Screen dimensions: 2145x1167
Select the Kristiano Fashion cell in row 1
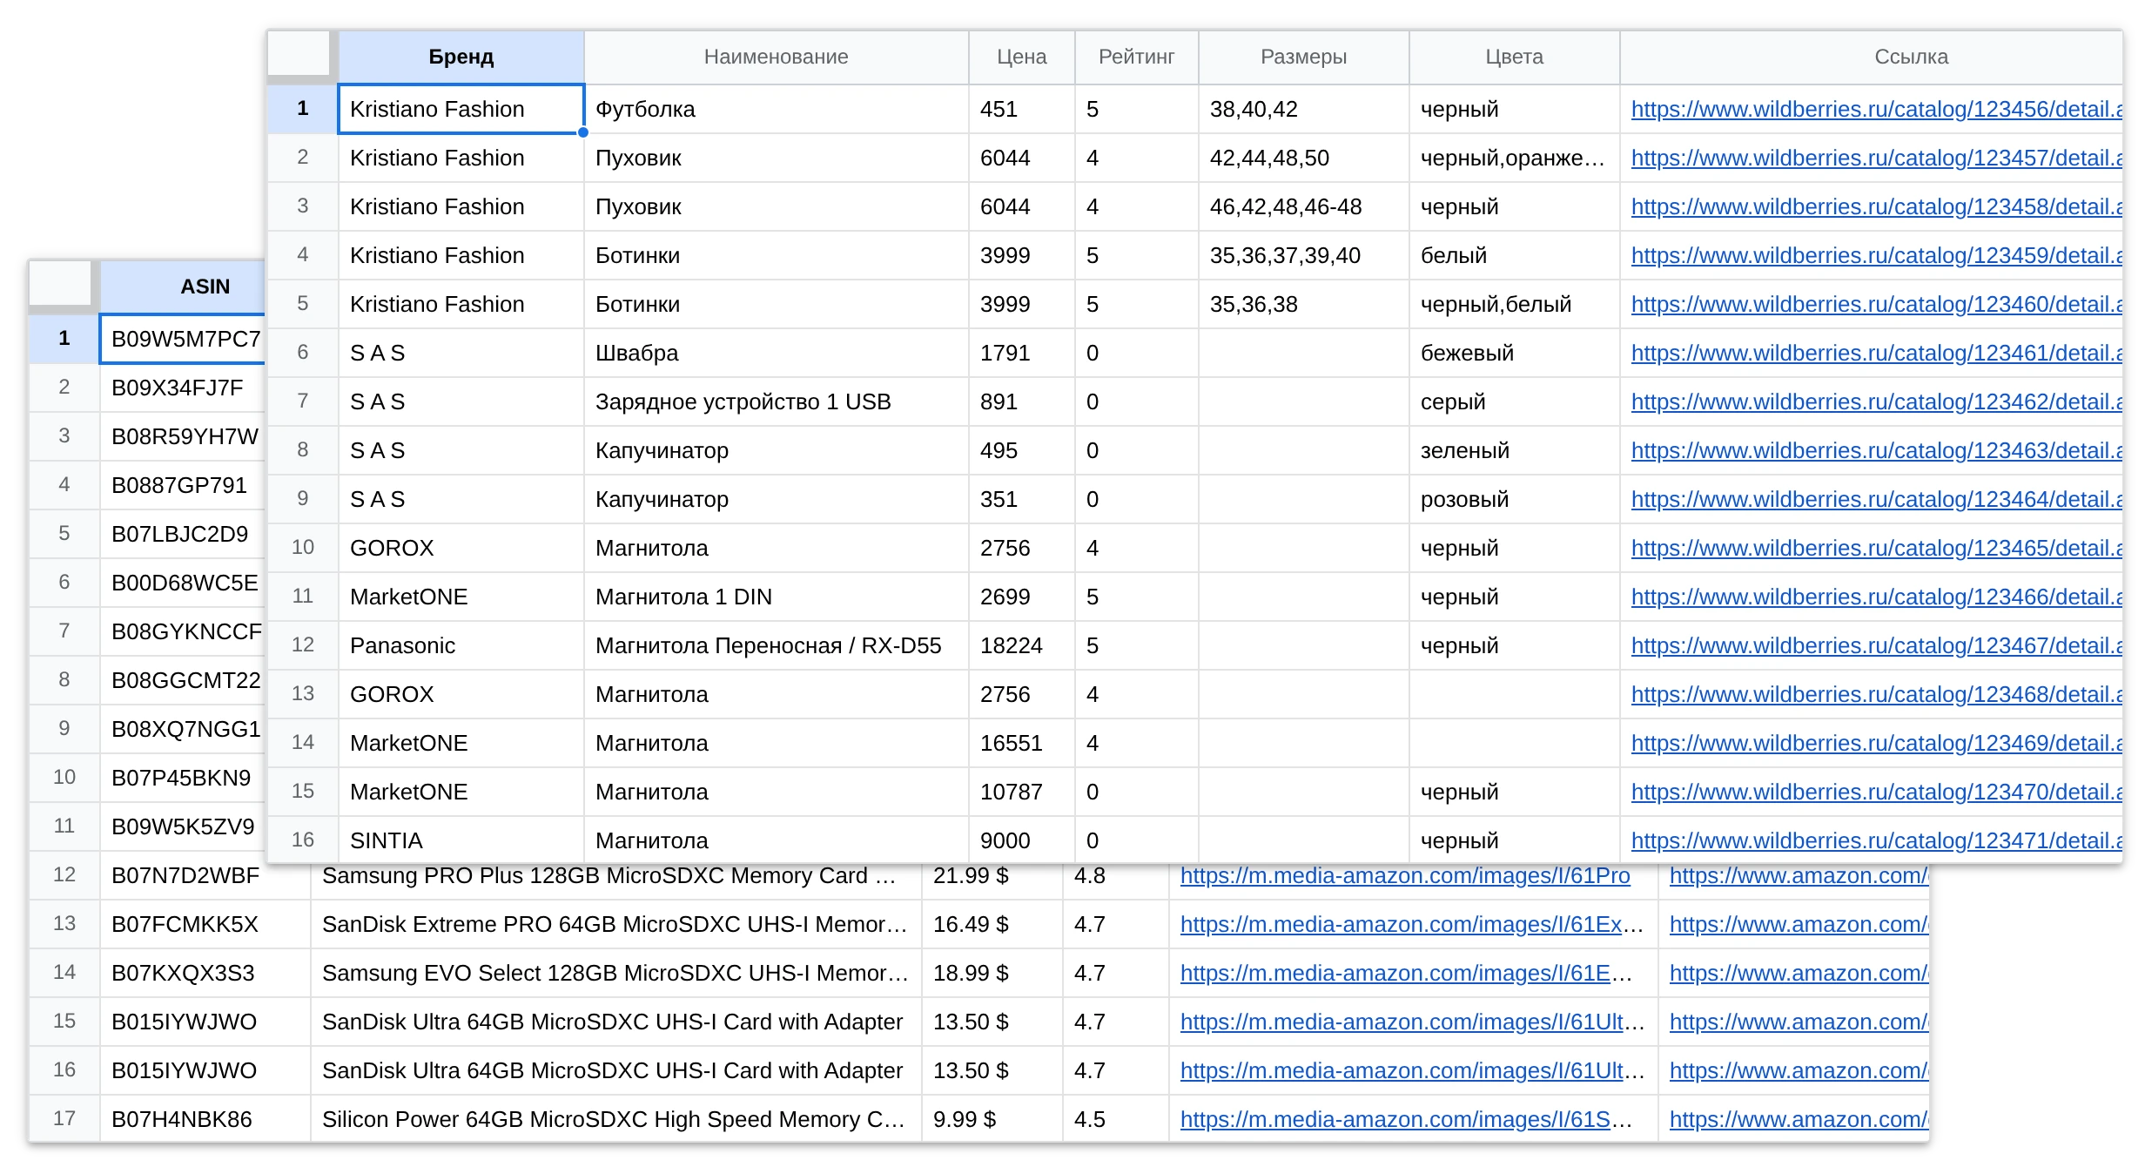point(461,109)
